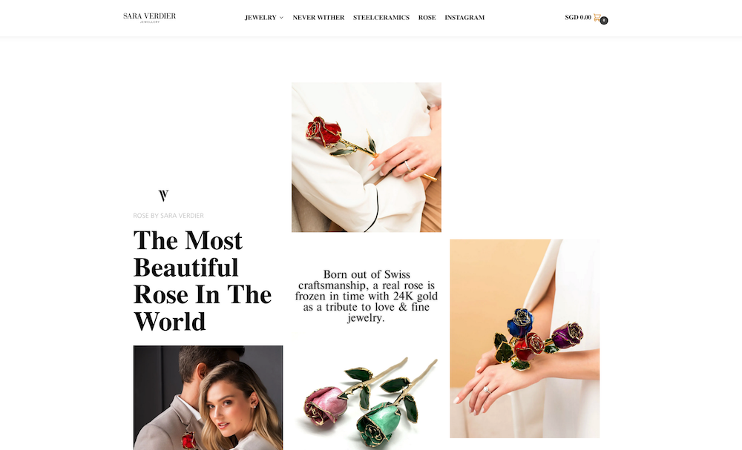Click the Rose By Sara Verdier subtitle

(x=168, y=216)
